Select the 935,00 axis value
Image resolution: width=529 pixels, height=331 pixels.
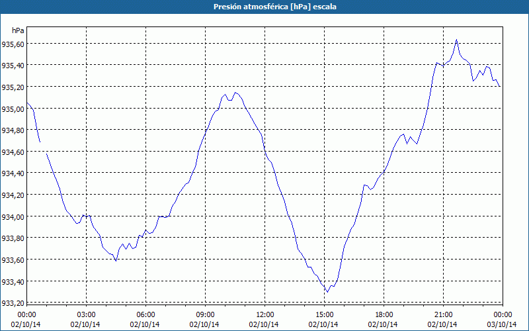13,109
